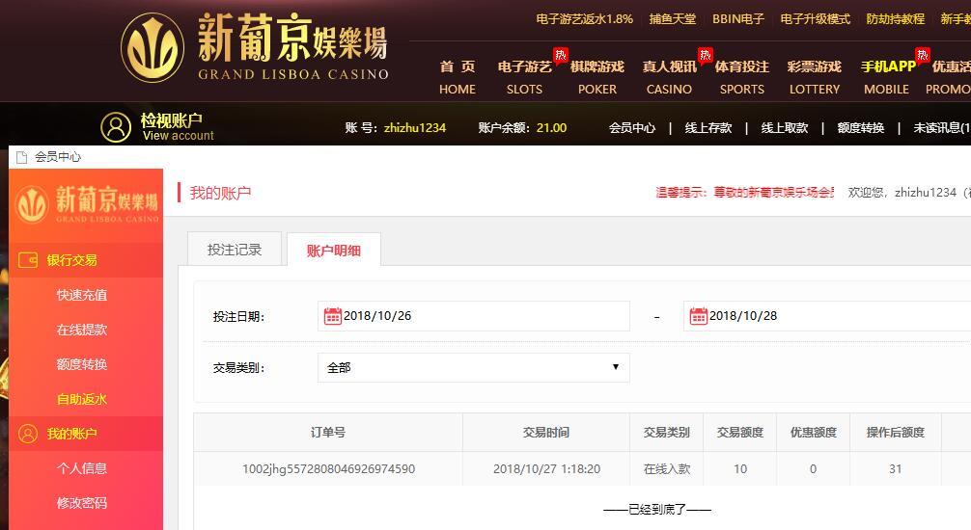971x530 pixels.
Task: Select 自助返水 in the sidebar
Action: (82, 399)
